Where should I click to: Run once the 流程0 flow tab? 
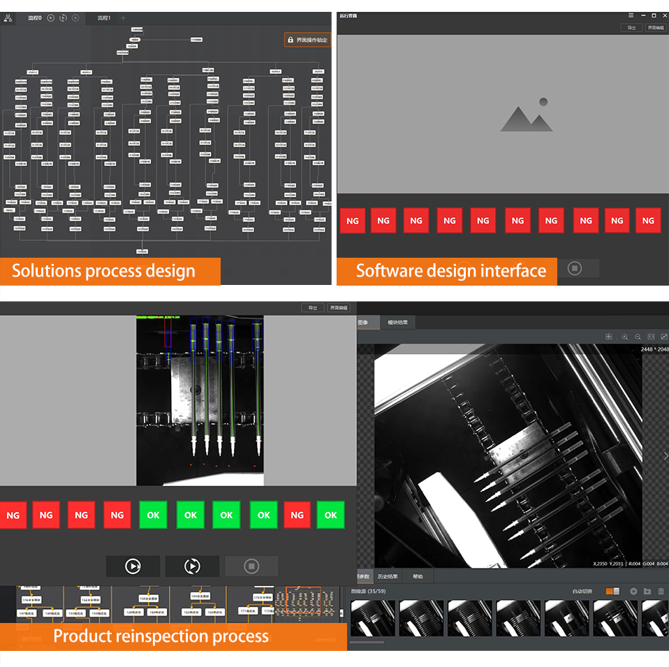[51, 18]
